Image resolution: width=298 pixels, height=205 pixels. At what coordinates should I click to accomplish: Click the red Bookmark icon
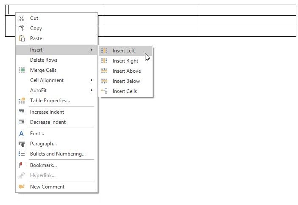[x=22, y=165]
